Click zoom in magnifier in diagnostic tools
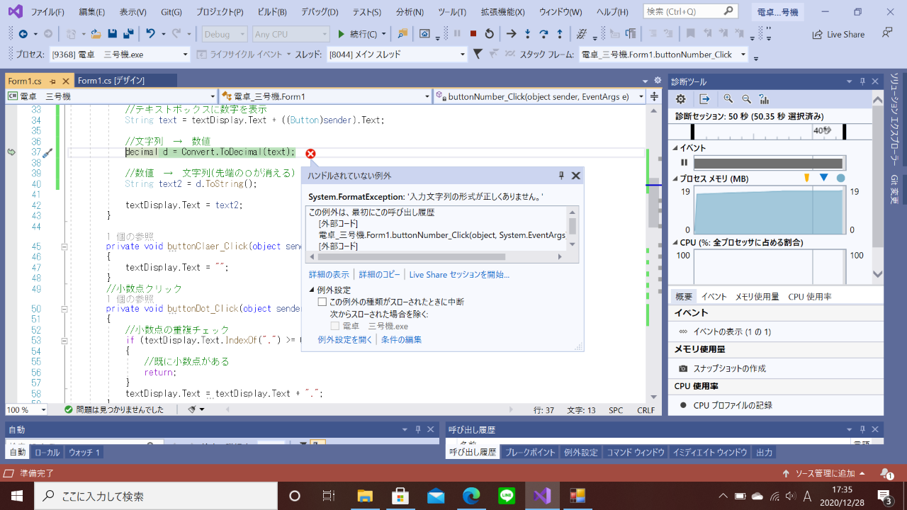The width and height of the screenshot is (907, 510). pyautogui.click(x=728, y=99)
